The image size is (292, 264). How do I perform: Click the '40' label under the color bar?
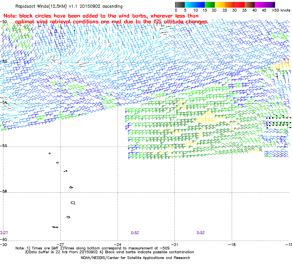click(254, 10)
